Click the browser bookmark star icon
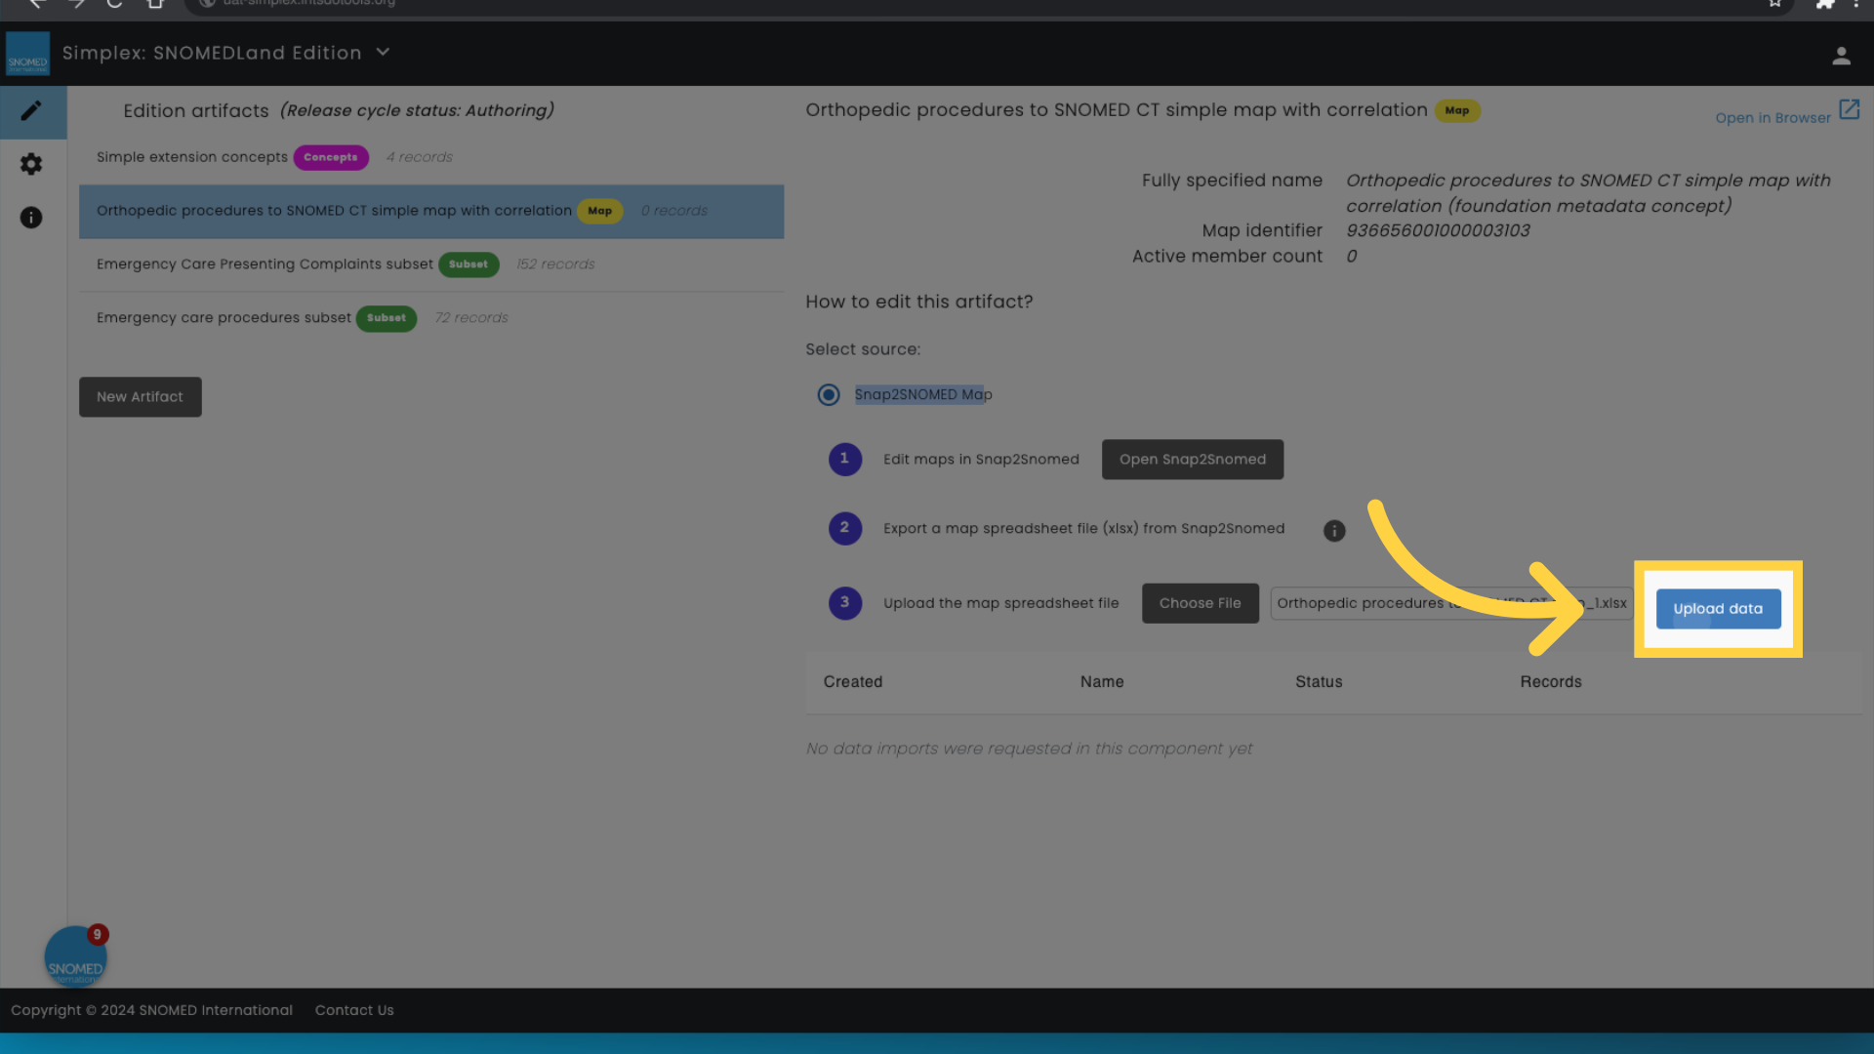This screenshot has height=1054, width=1874. tap(1775, 4)
